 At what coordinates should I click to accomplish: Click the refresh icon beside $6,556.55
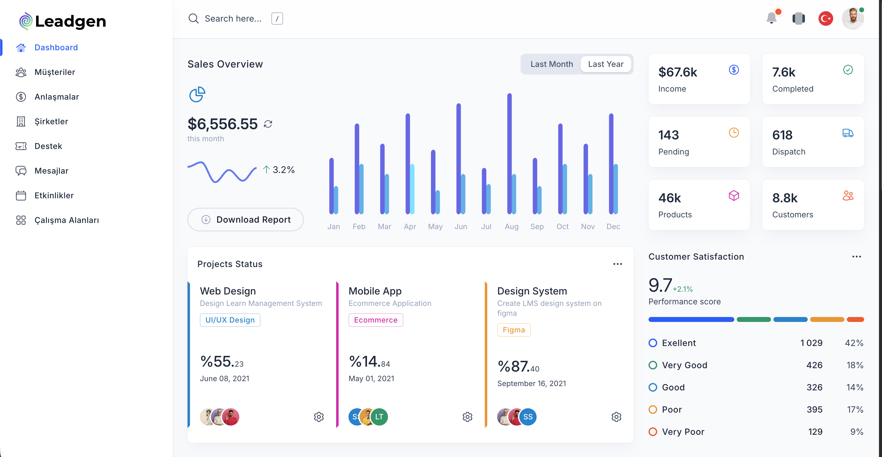click(x=268, y=124)
